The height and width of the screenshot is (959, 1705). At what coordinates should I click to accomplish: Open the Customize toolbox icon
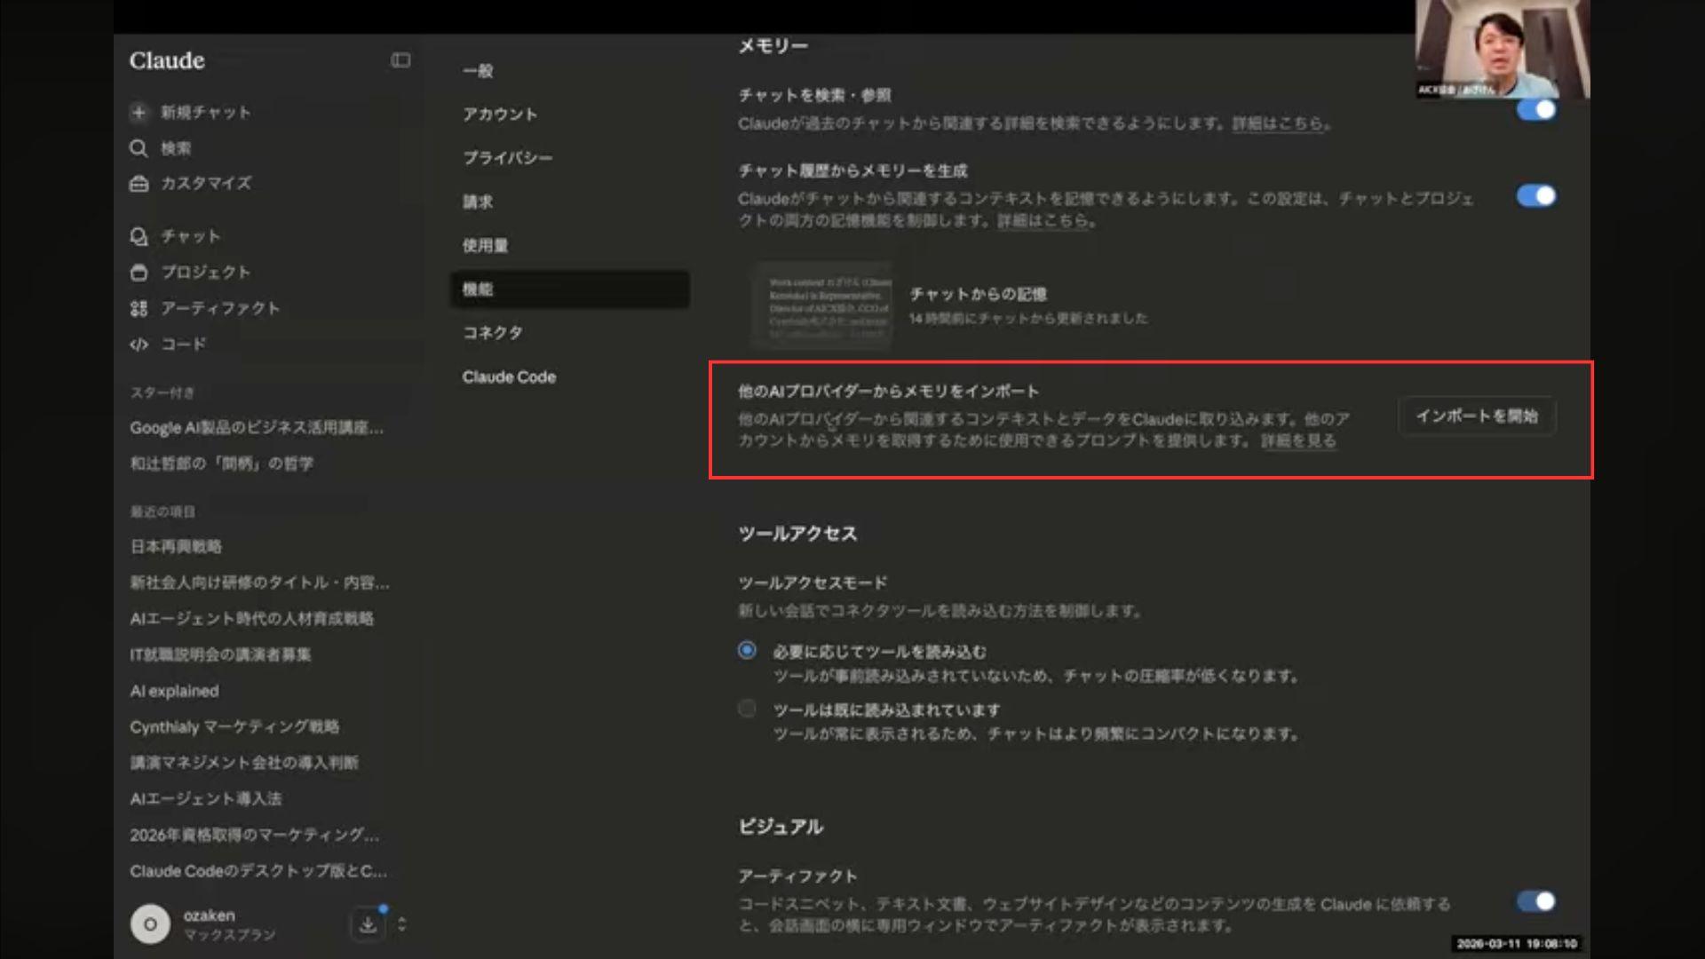139,184
